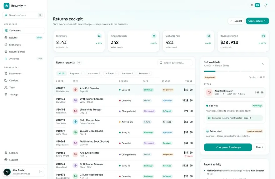Click the logout icon beside Alex Jordan
The image size is (275, 179).
tap(40, 172)
